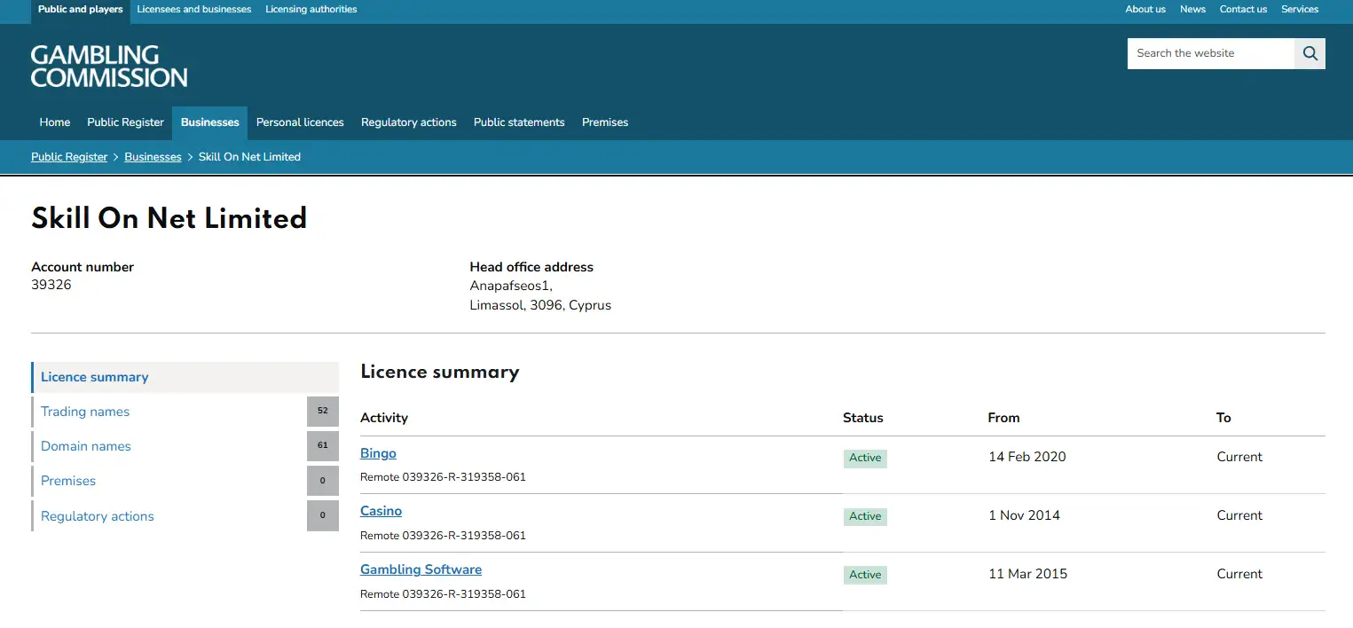Go to Home in main navigation
Image resolution: width=1353 pixels, height=628 pixels.
click(x=55, y=122)
